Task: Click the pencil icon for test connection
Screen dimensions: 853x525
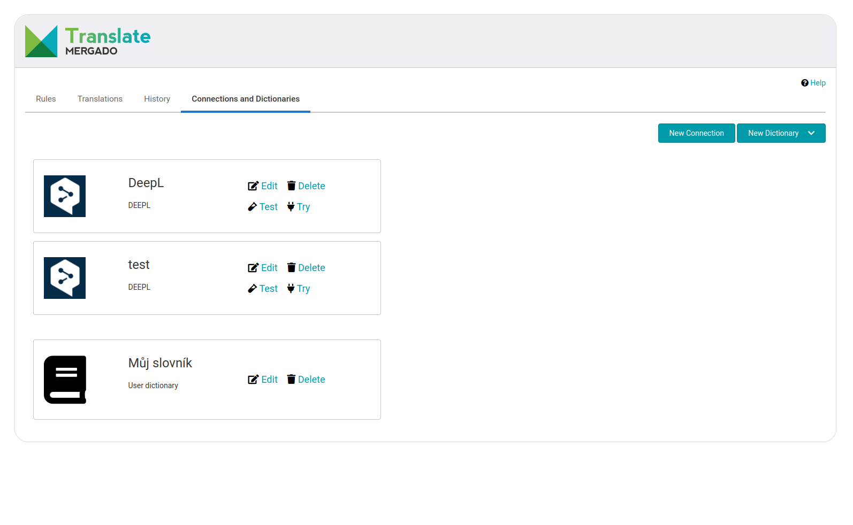Action: (253, 268)
